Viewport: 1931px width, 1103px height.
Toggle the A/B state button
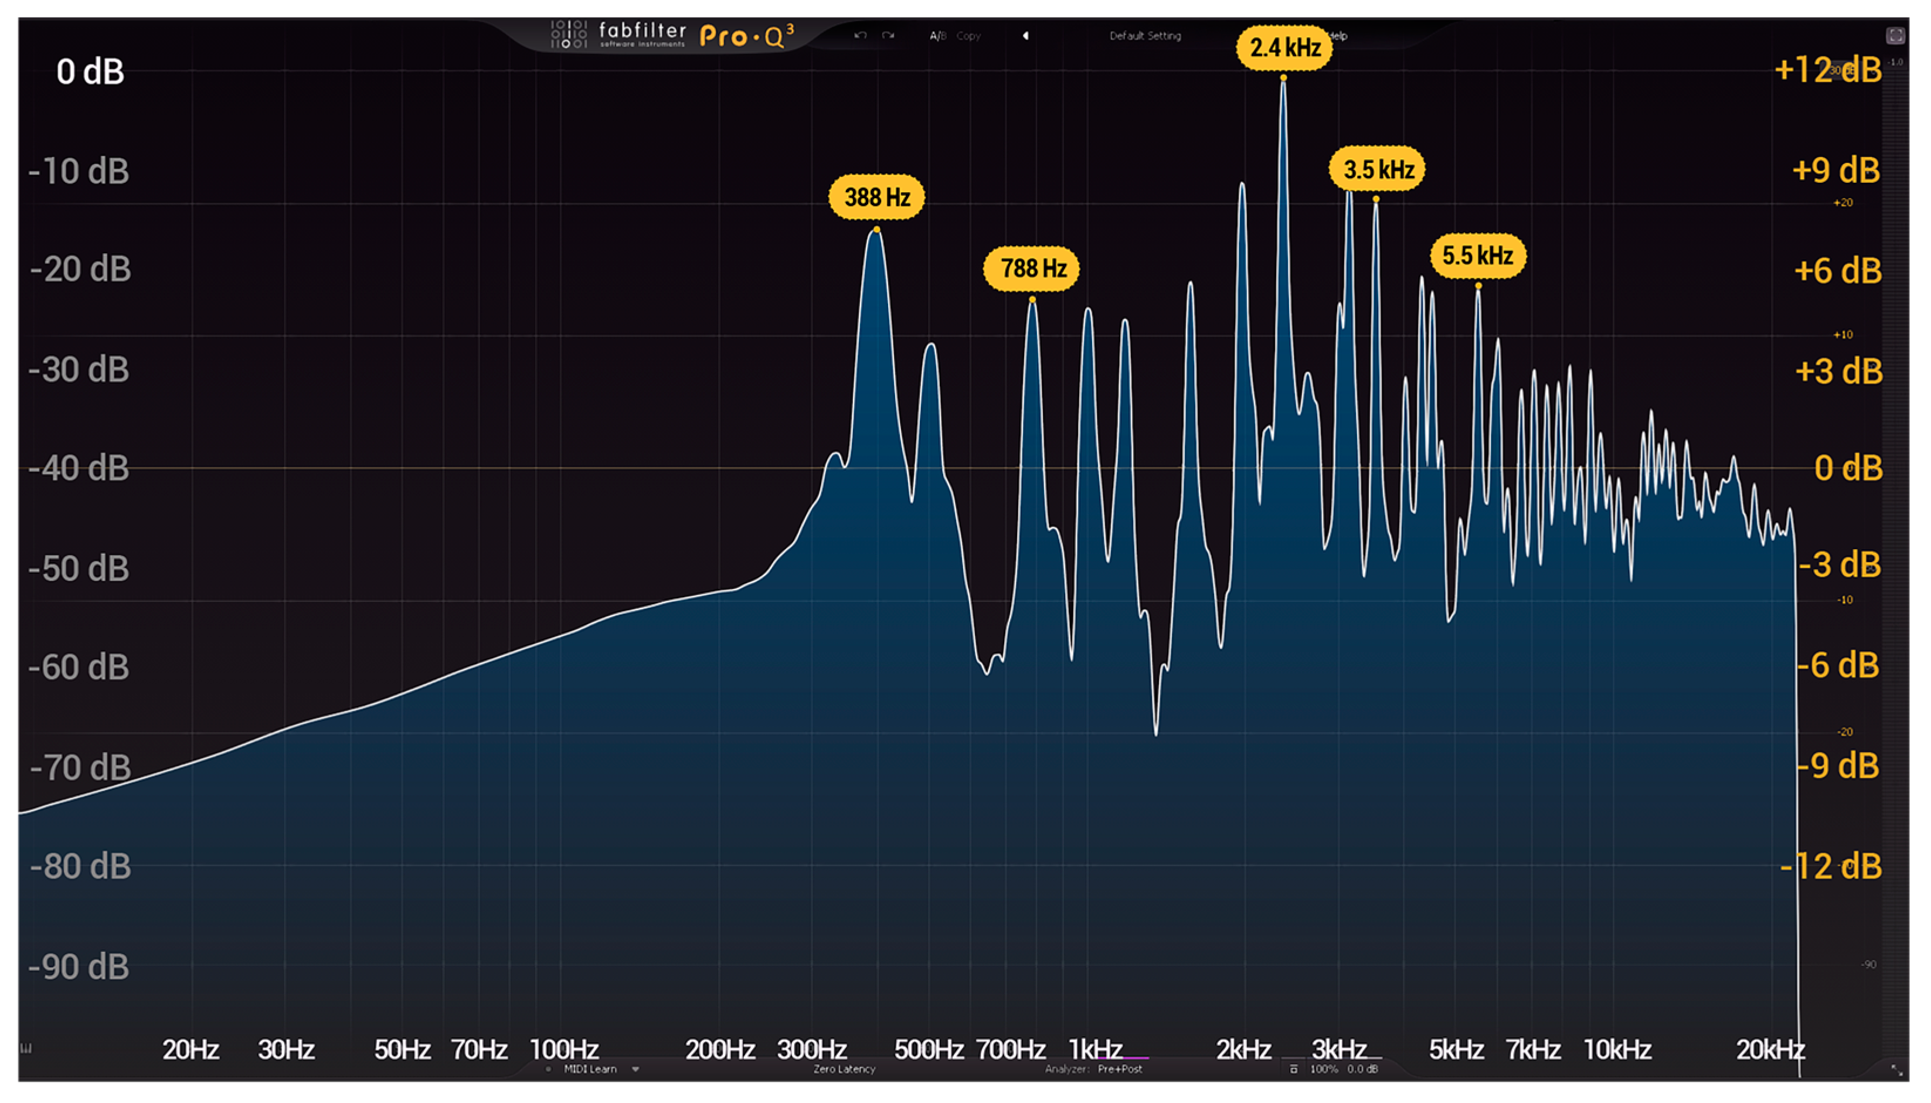pyautogui.click(x=938, y=36)
